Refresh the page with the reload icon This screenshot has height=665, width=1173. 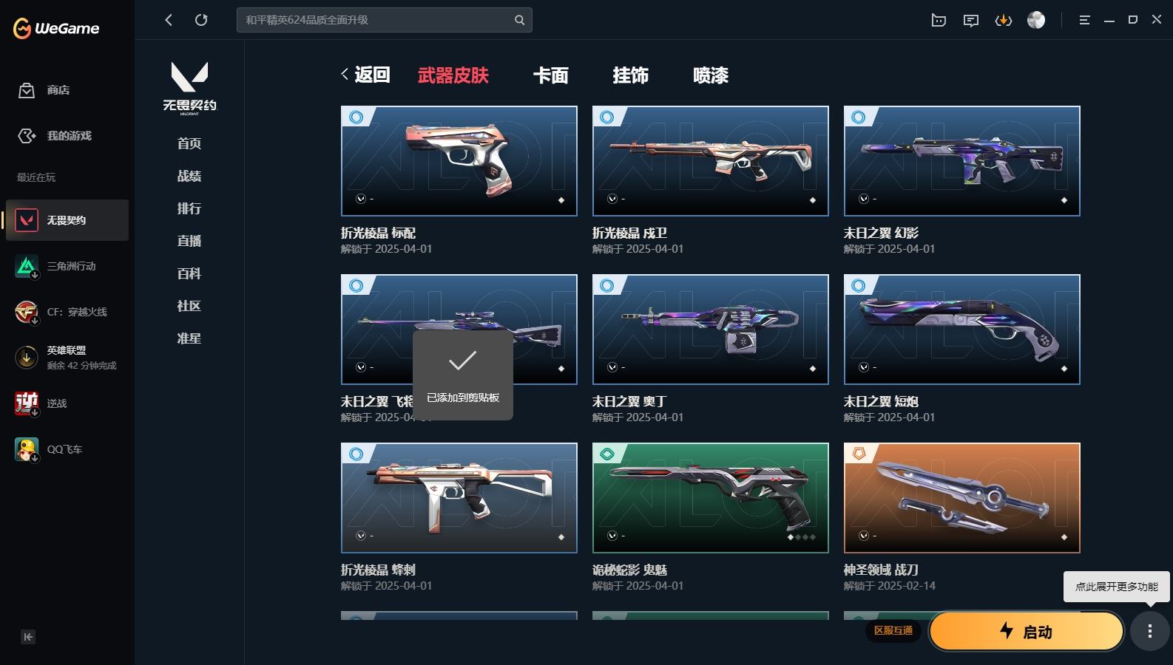tap(201, 20)
